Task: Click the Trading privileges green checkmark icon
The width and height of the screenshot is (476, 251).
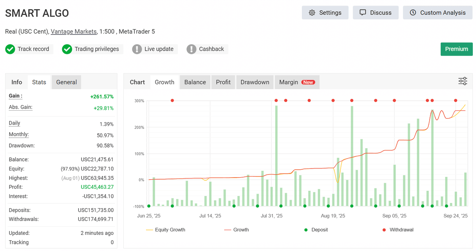Action: pyautogui.click(x=67, y=49)
